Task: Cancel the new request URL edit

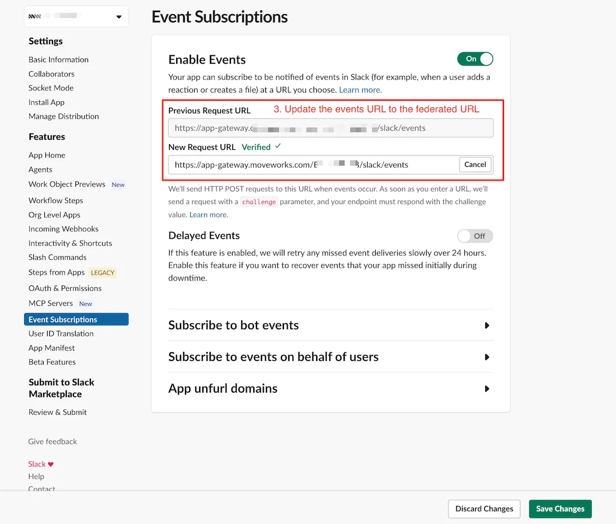Action: pos(475,165)
